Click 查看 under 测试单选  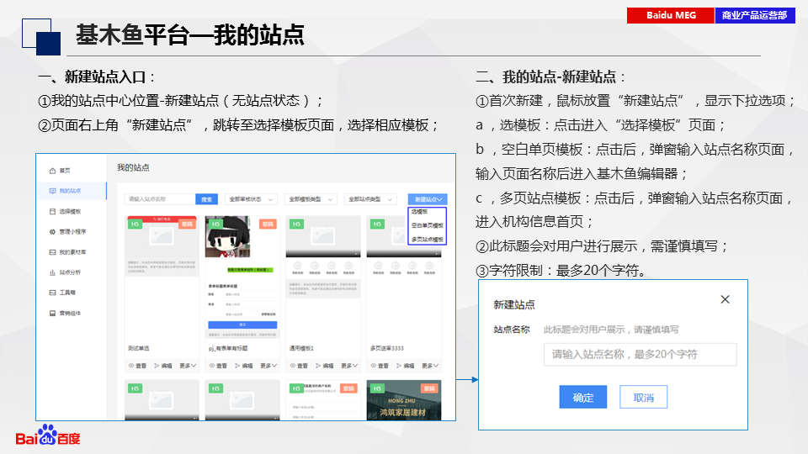137,366
